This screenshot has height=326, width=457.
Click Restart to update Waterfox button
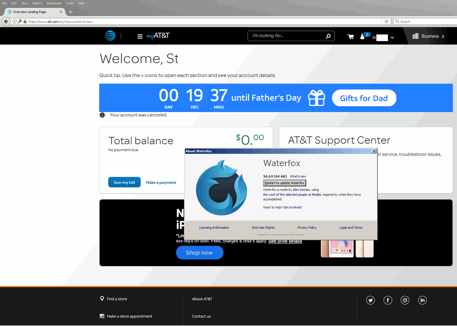click(x=284, y=183)
